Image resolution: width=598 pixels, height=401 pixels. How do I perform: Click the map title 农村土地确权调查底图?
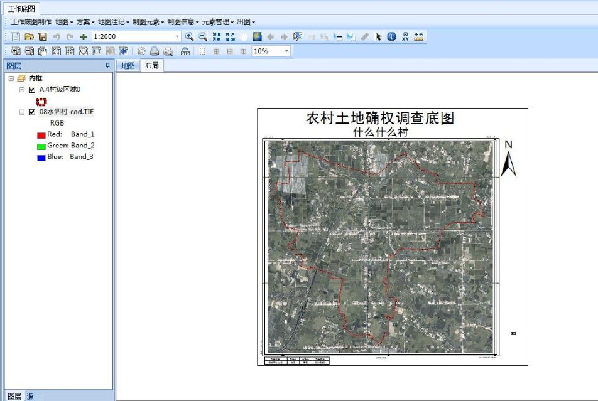click(x=379, y=118)
